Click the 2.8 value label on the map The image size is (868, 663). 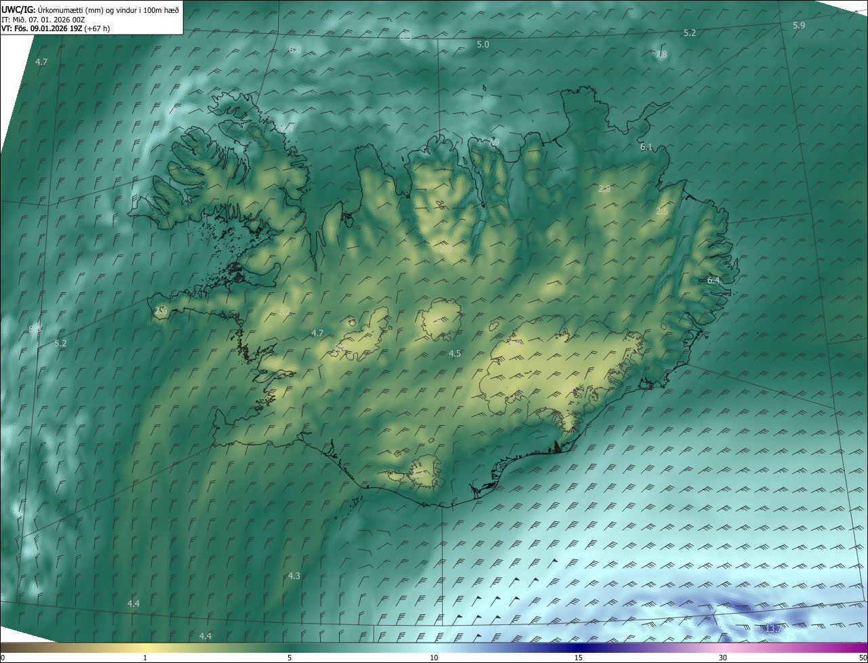604,188
